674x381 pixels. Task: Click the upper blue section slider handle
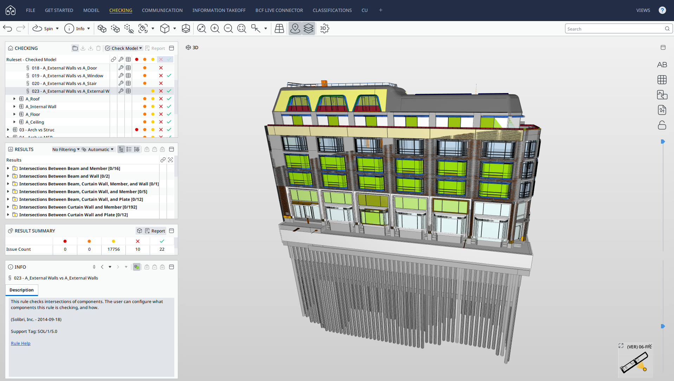(662, 142)
